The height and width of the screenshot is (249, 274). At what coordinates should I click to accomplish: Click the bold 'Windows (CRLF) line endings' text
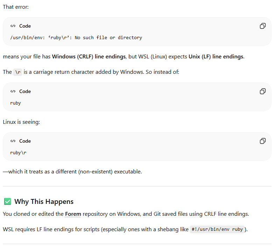(89, 57)
